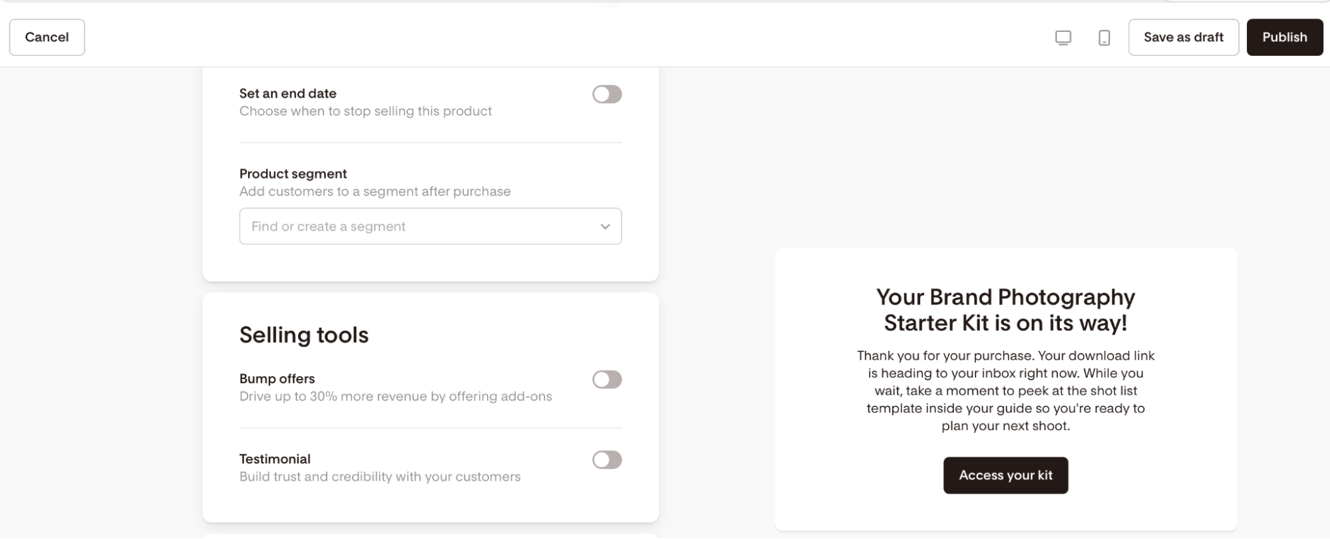Save the product as draft
Viewport: 1330px width, 539px height.
(x=1183, y=37)
